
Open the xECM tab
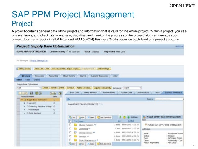115,76
